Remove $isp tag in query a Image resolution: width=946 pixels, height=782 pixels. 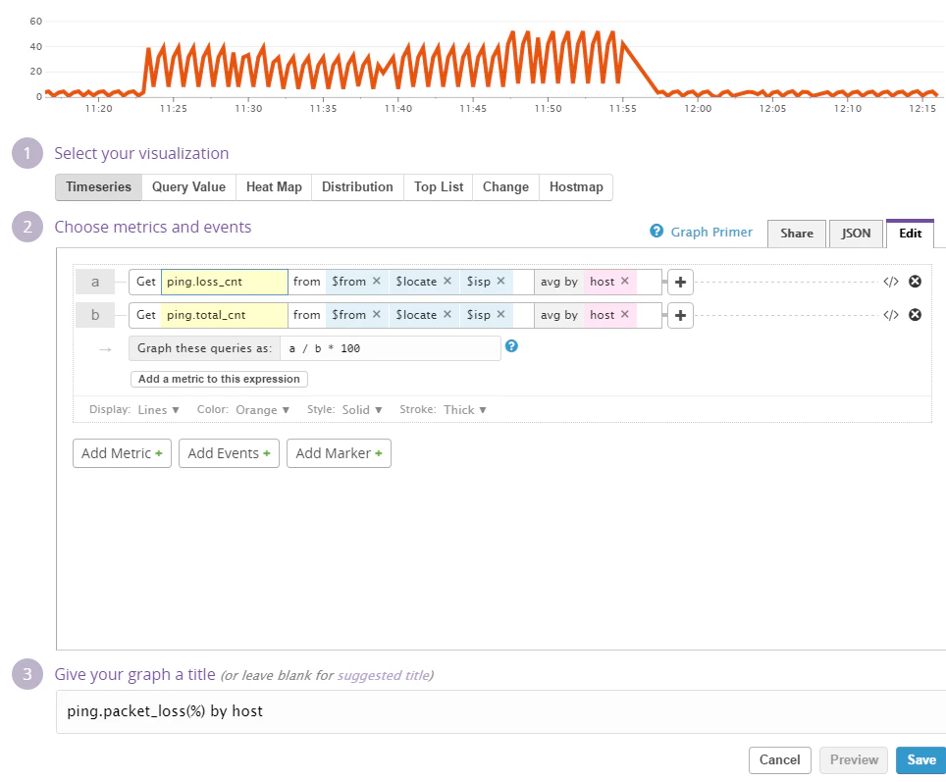pyautogui.click(x=500, y=282)
